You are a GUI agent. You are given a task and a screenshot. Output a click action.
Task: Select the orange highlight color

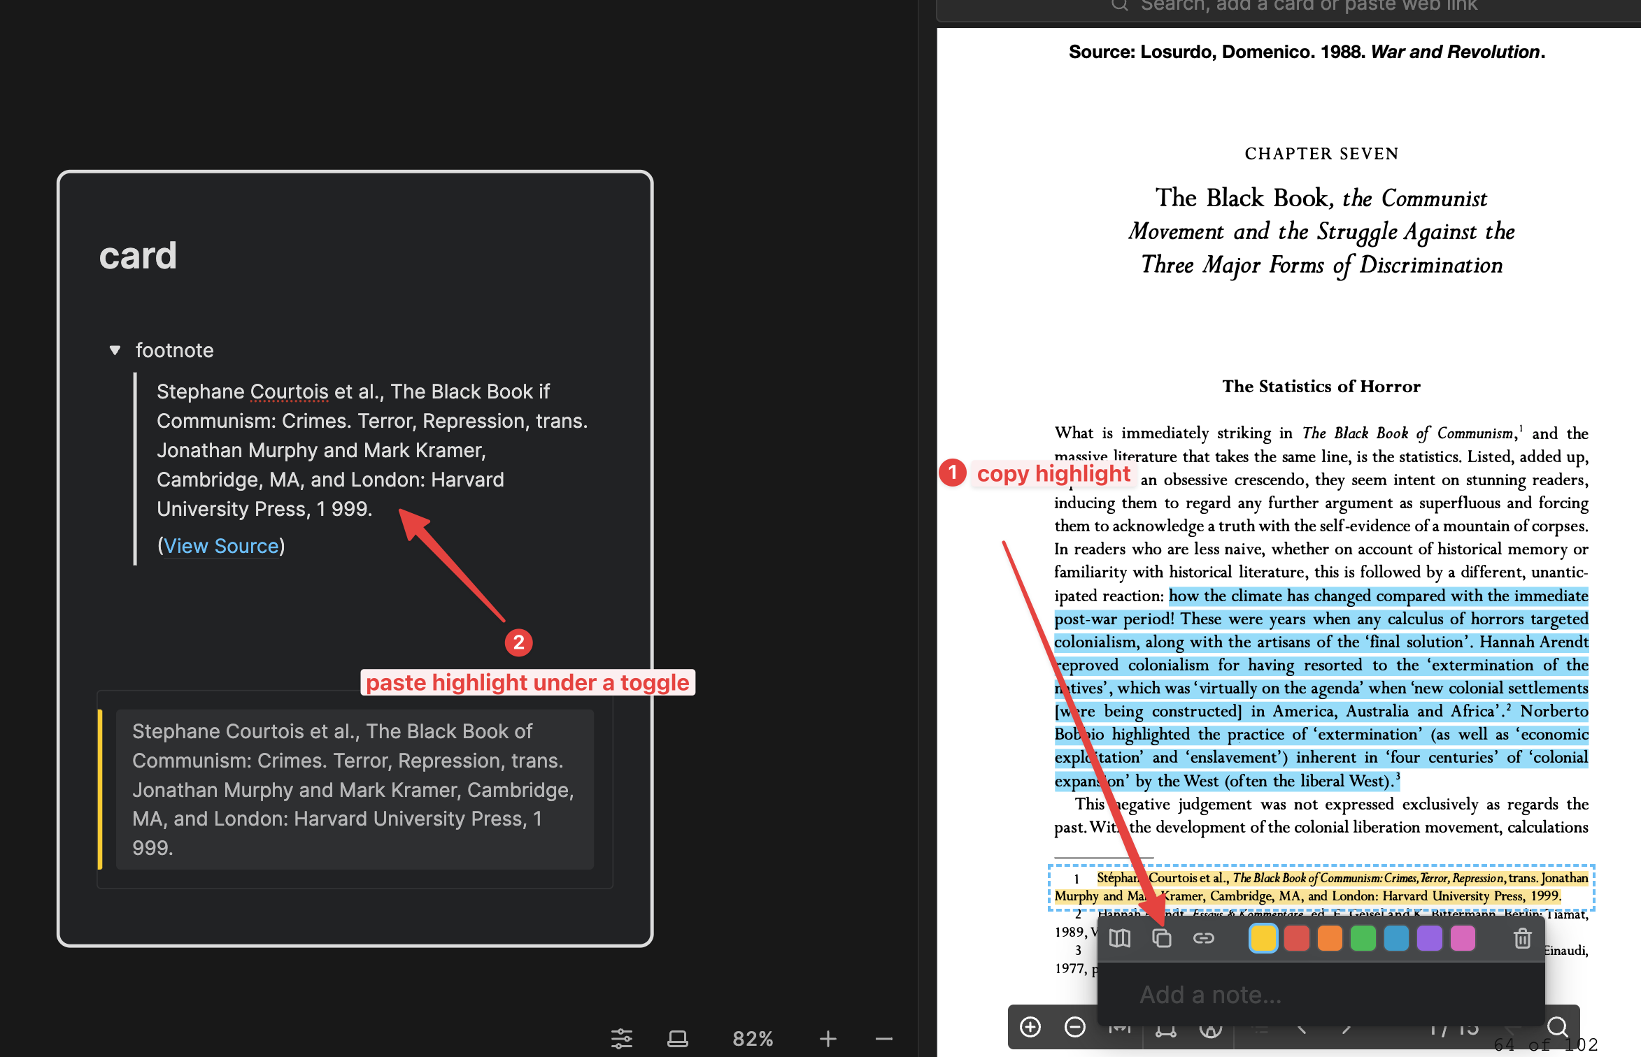(1330, 938)
